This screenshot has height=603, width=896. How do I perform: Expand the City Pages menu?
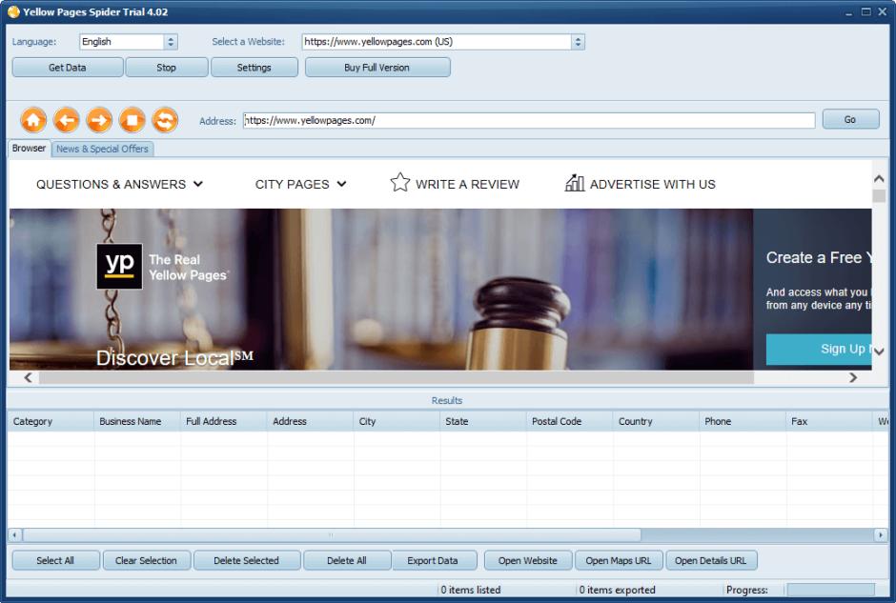click(x=300, y=185)
